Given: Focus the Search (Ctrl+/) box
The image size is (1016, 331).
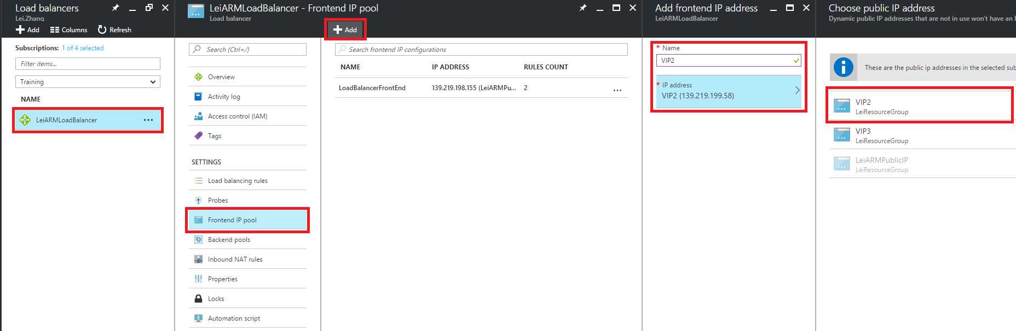Looking at the screenshot, I should (x=247, y=50).
